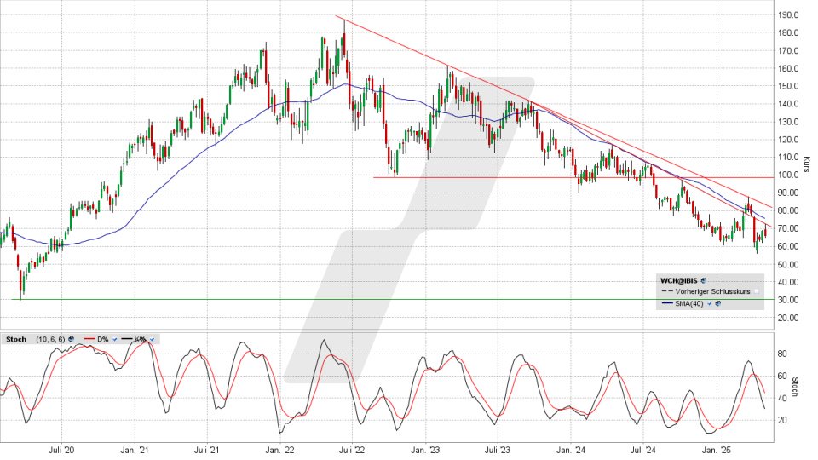Viewport: 818px width, 460px height.
Task: Click the 60 Stoch axis label
Action: click(782, 376)
